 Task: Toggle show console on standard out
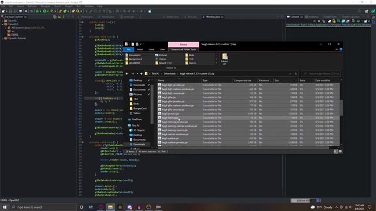pyautogui.click(x=343, y=21)
